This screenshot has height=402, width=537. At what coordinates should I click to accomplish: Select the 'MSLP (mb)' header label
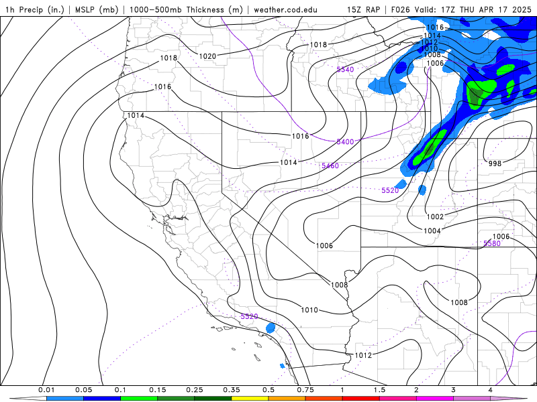[97, 9]
